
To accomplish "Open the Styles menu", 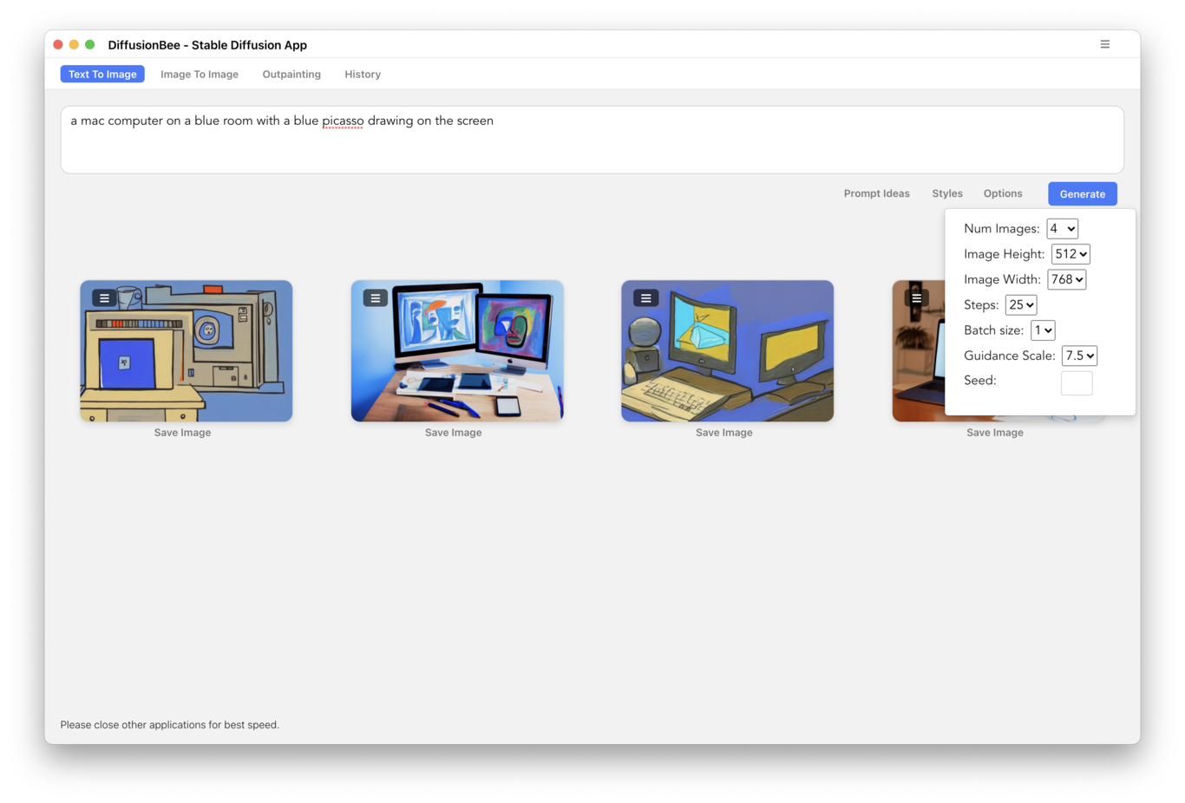I will (947, 193).
